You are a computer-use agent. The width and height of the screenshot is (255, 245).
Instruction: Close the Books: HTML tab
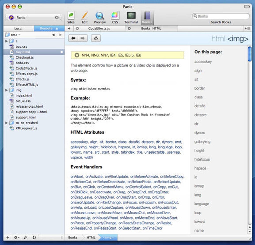tap(129, 28)
